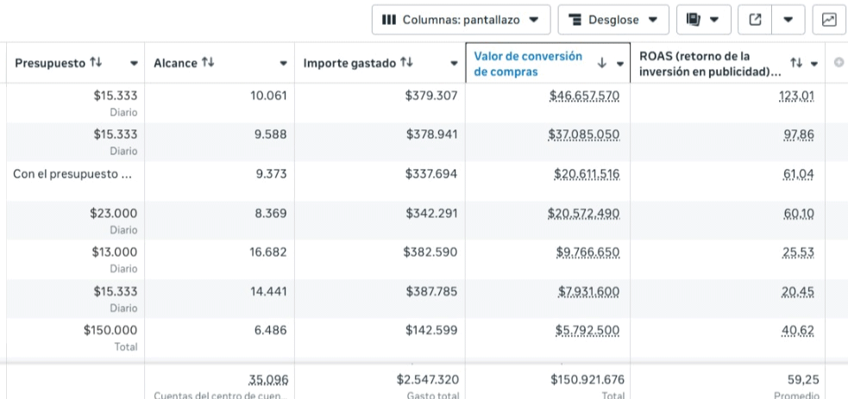Open the ROAS column options caret
Image resolution: width=848 pixels, height=399 pixels.
tap(813, 64)
